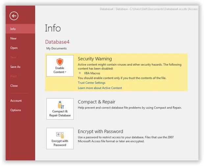Click the orange shield Enable Content icon

60,62
